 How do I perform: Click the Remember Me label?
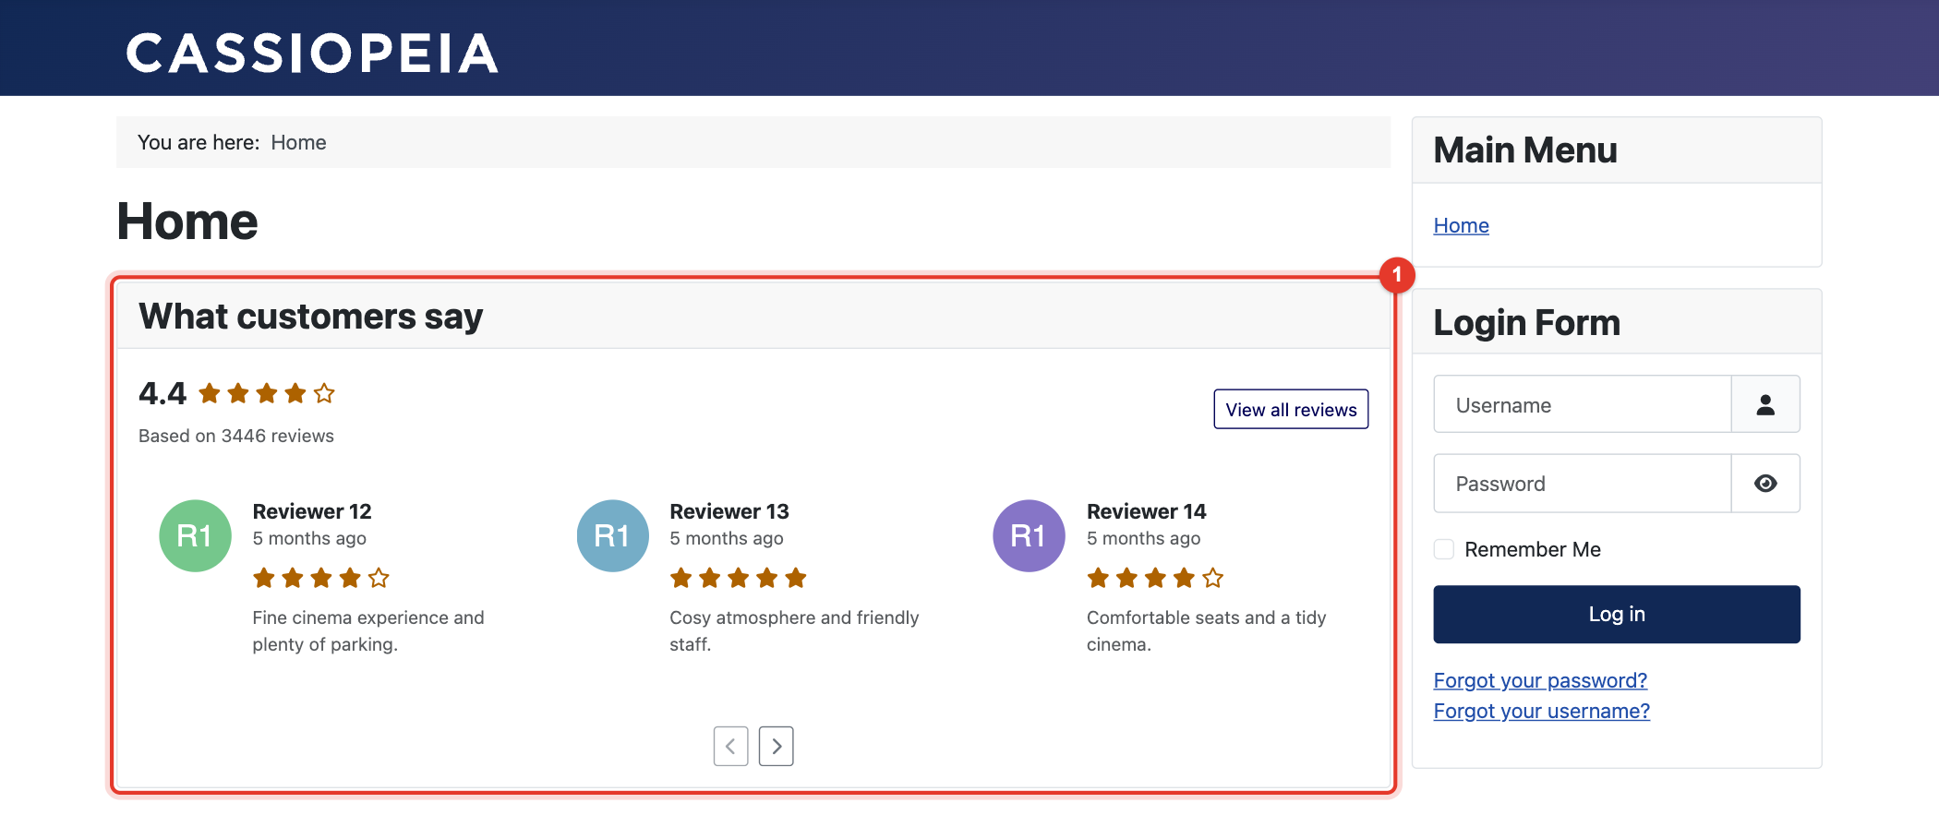[x=1533, y=549]
